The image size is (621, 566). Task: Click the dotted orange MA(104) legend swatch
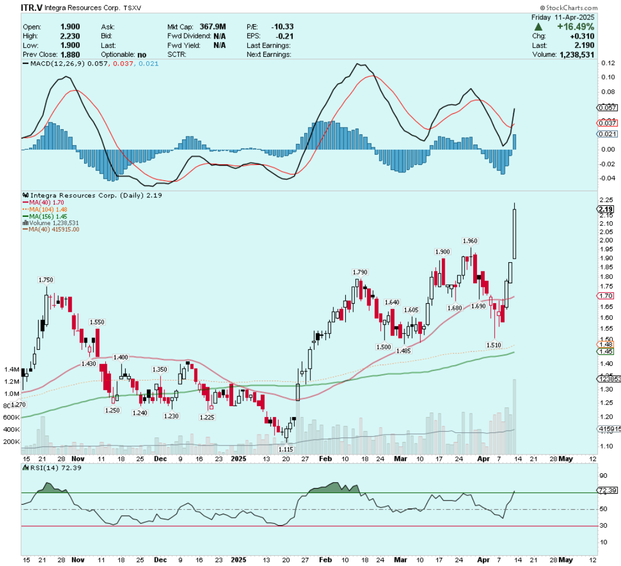pos(26,209)
